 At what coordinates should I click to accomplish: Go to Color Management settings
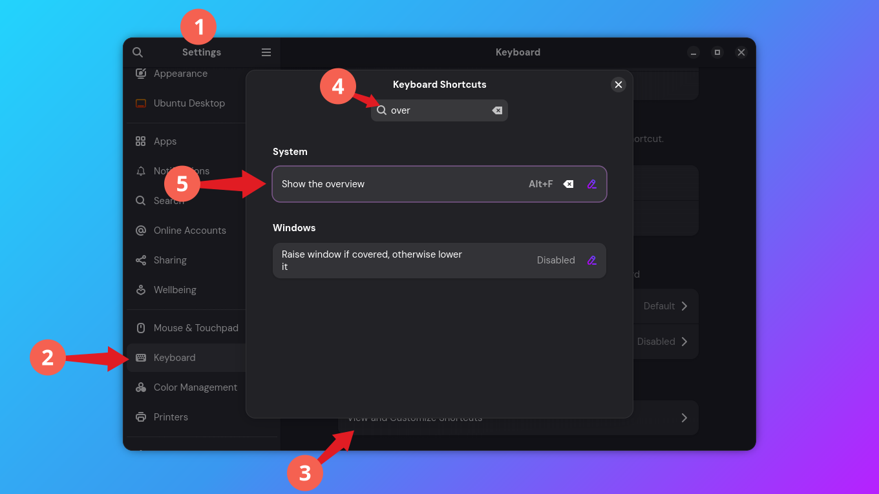point(195,387)
